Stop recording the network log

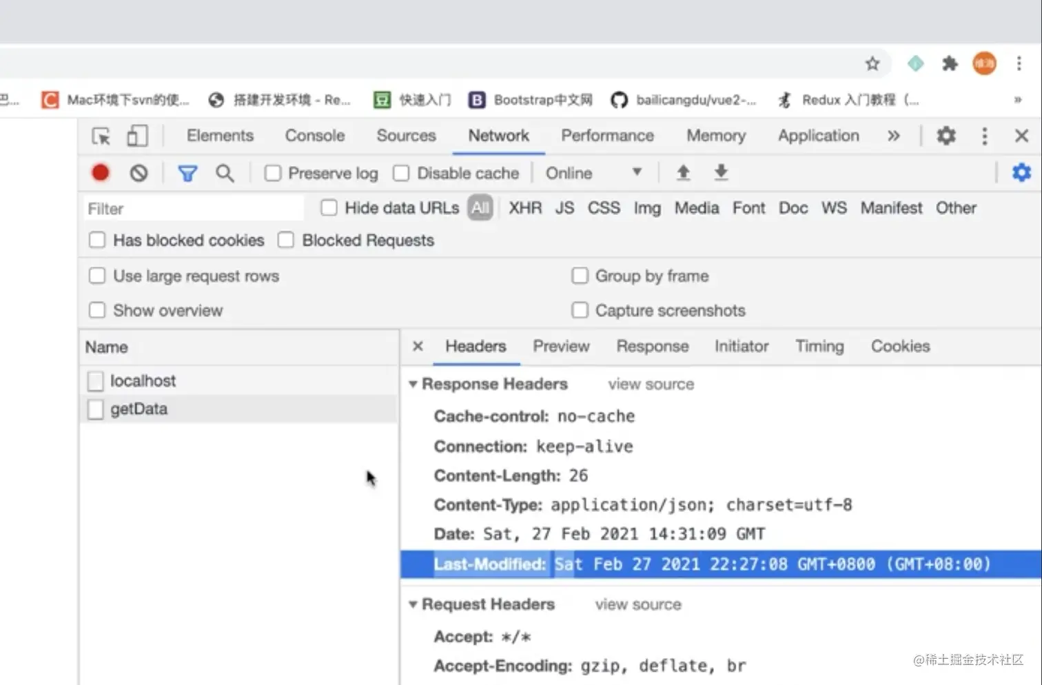tap(101, 173)
